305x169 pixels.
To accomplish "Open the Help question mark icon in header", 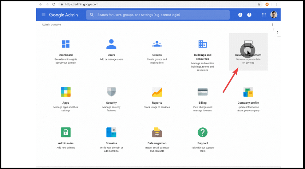I will [249, 15].
